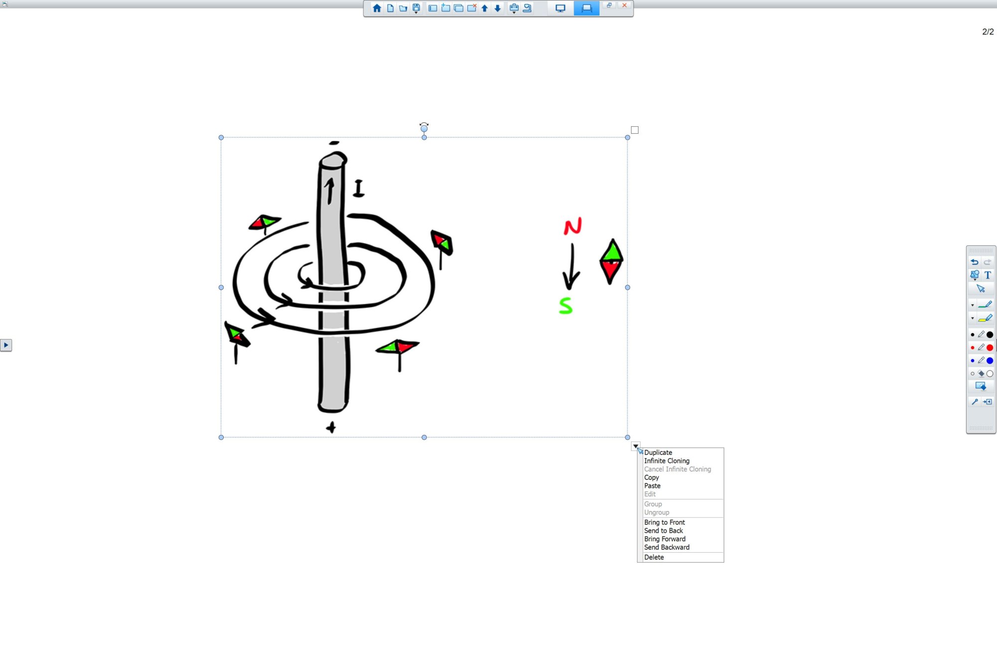Expand the left edge side panel arrow
Viewport: 997px width, 665px height.
point(7,345)
